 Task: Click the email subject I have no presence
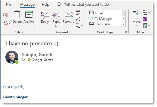[x=32, y=44]
